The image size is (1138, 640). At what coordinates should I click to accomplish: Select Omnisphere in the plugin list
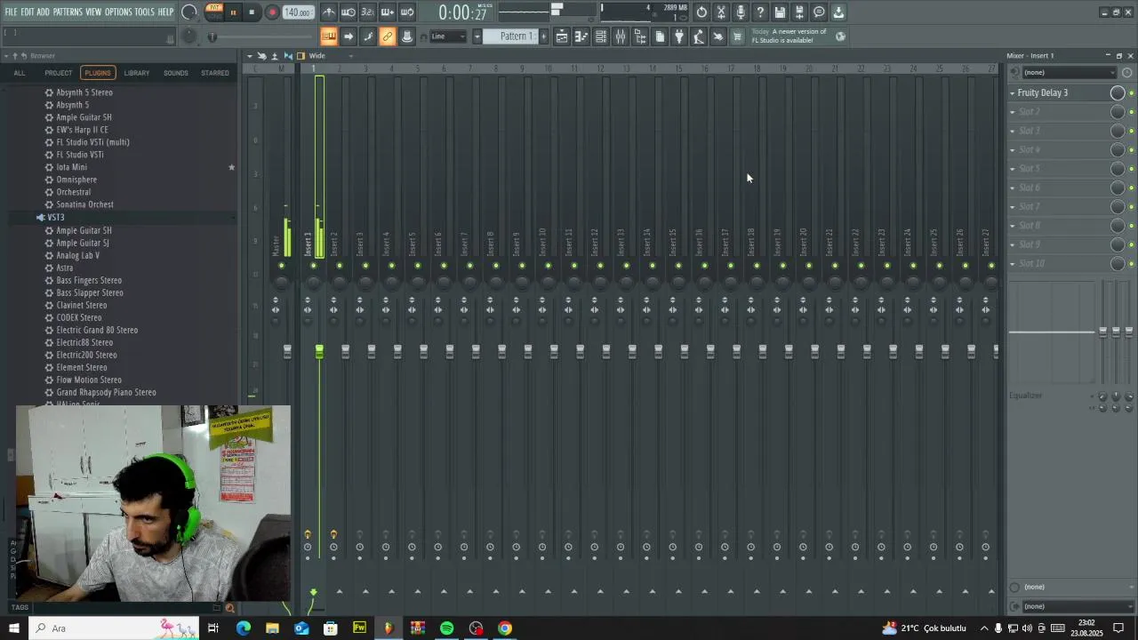(x=76, y=180)
